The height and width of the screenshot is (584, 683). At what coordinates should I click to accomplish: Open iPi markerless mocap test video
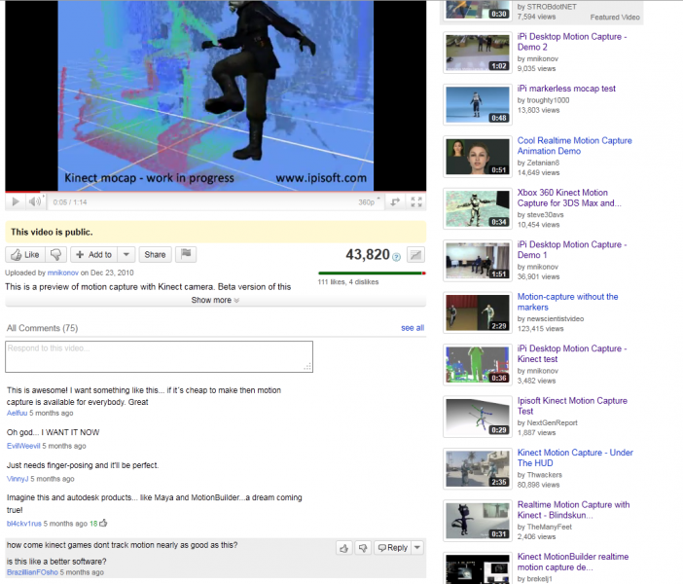566,89
